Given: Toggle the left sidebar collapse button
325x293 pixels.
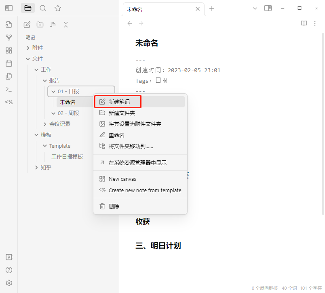Looking at the screenshot, I should click(9, 8).
